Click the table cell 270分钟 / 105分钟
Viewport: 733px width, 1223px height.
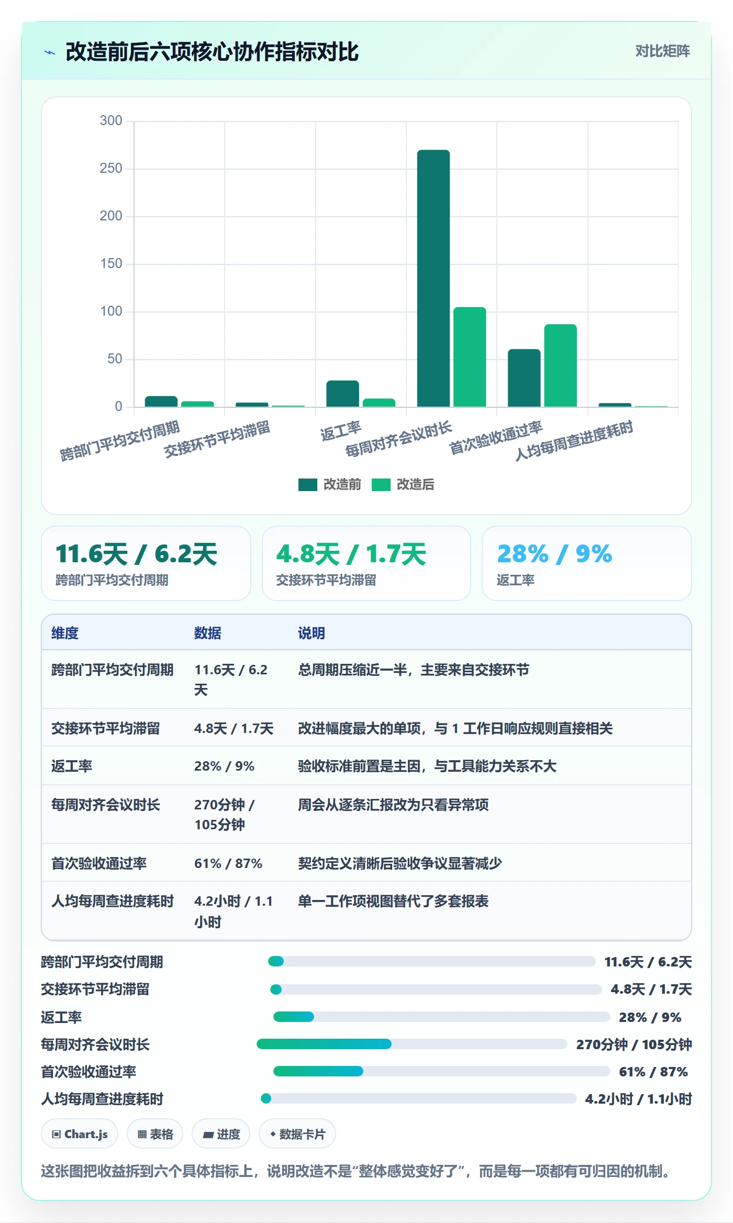point(225,815)
